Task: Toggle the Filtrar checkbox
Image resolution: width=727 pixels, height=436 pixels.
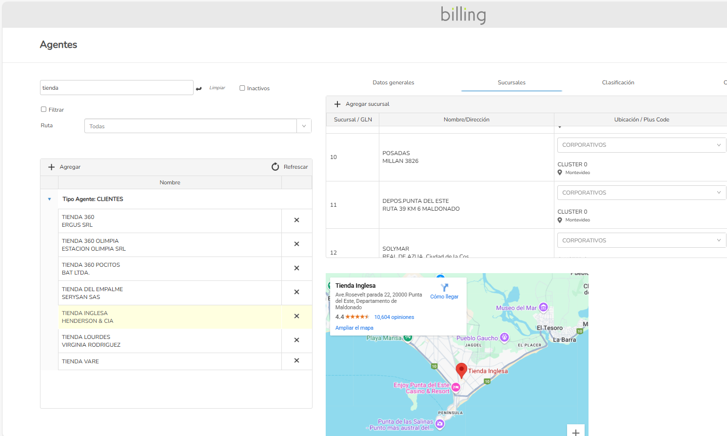Action: click(44, 110)
